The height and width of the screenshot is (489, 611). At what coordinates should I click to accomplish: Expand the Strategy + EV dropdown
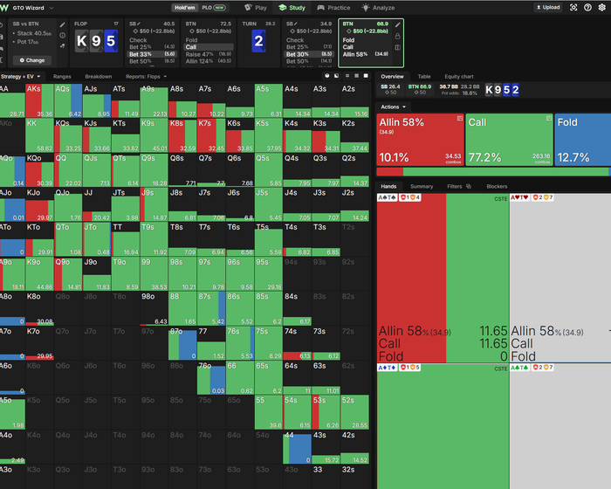pos(20,77)
